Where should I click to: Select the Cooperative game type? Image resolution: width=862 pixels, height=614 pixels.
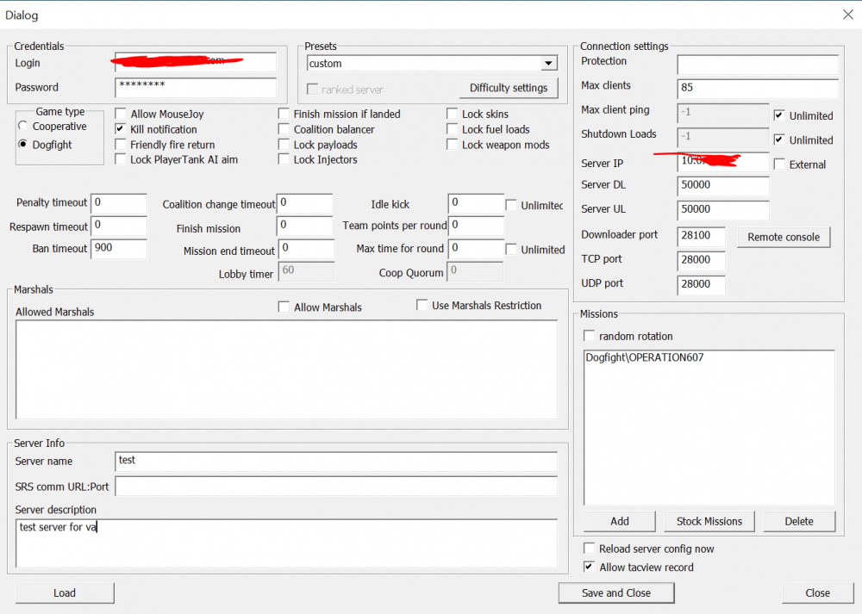pyautogui.click(x=25, y=125)
